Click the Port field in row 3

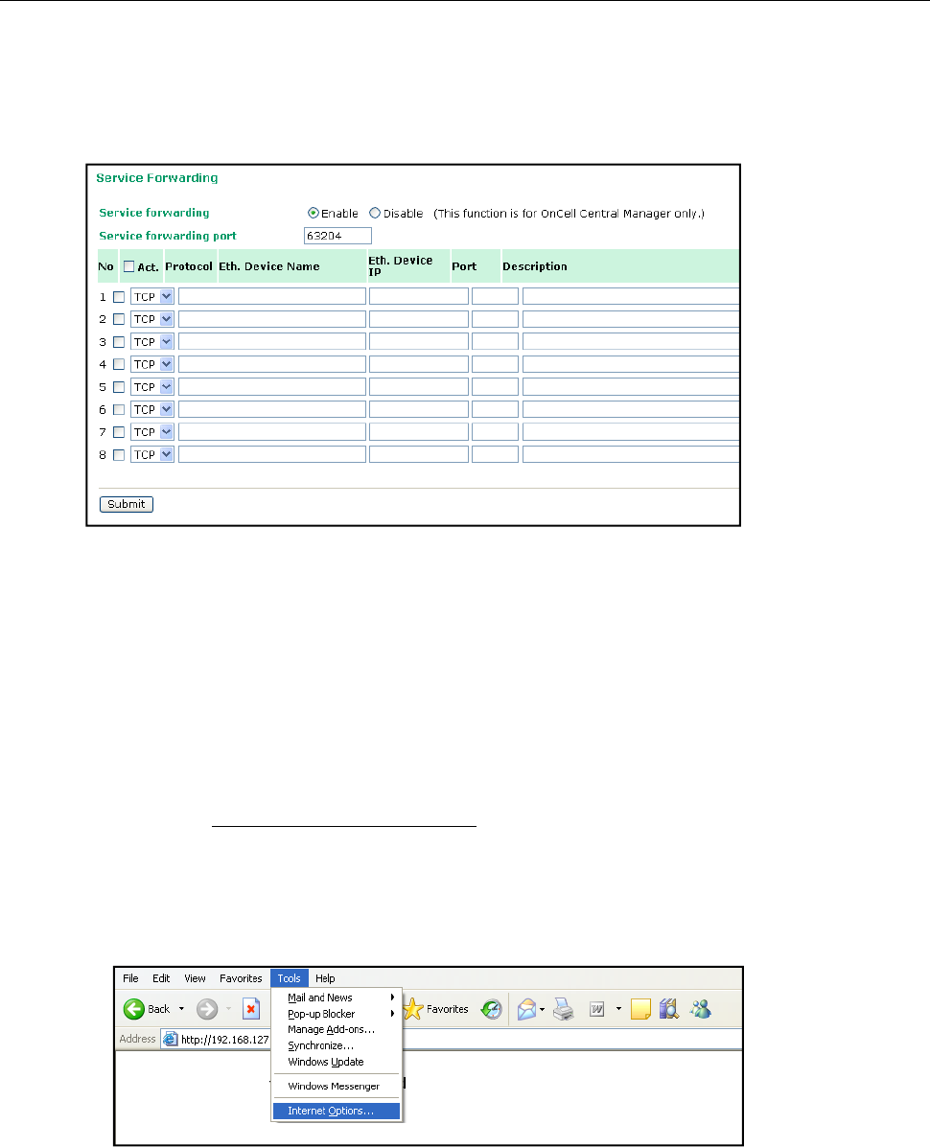click(x=496, y=342)
